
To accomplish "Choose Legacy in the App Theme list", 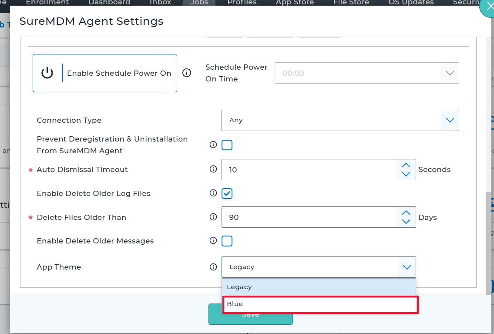I will (x=319, y=287).
